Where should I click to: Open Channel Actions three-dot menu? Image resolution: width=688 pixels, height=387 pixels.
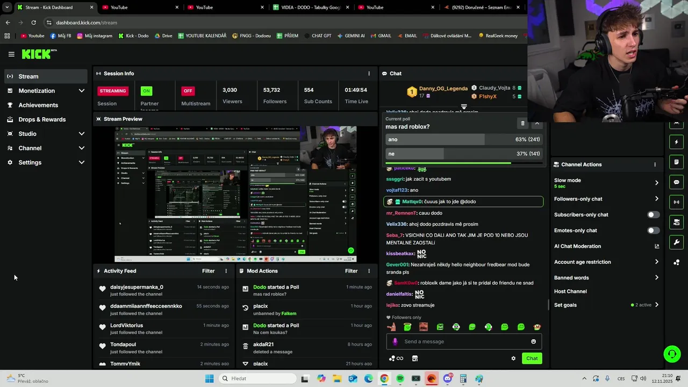click(655, 164)
